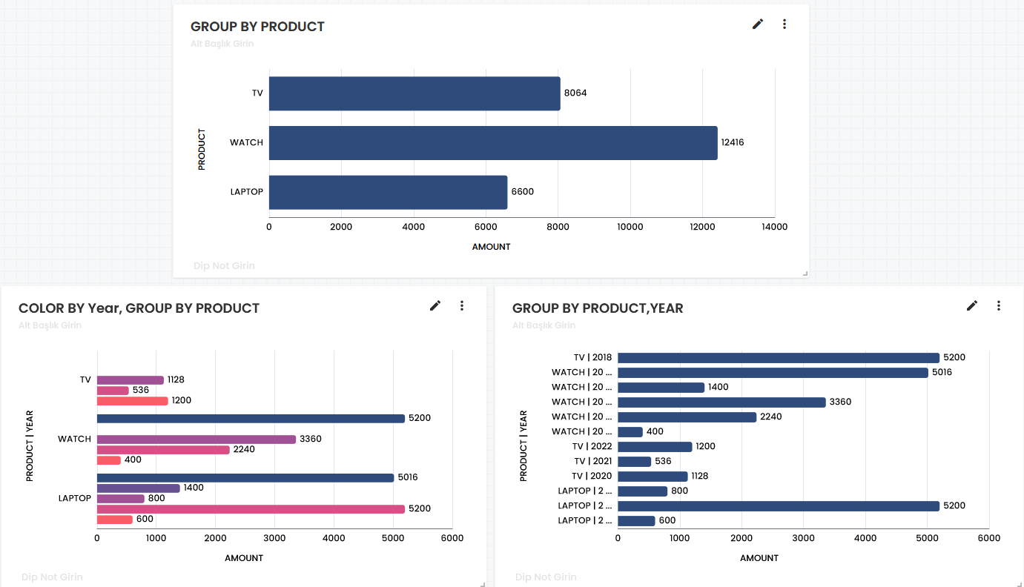Select the COLOR BY Year, GROUP BY PRODUCT title
Screen dimensions: 1024x587
tap(139, 308)
